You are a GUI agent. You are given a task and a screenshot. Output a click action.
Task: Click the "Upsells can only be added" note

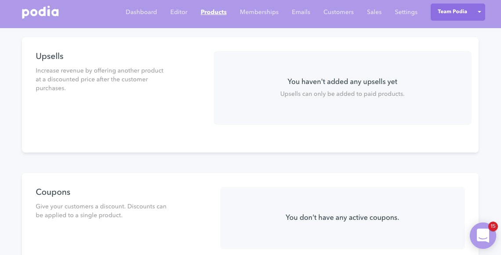point(342,94)
